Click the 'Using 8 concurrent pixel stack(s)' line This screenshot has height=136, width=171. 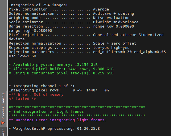point(61,73)
